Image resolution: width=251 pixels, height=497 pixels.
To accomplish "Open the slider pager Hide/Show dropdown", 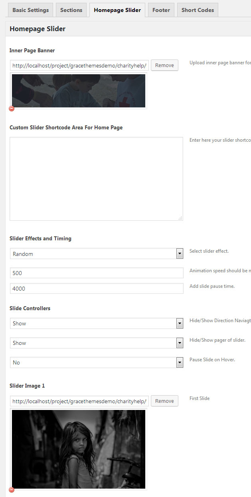I will point(180,343).
